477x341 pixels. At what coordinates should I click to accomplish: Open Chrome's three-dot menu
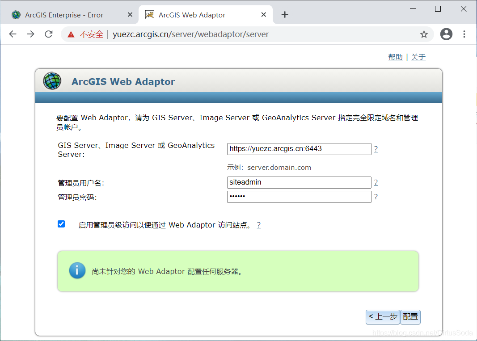pyautogui.click(x=464, y=34)
